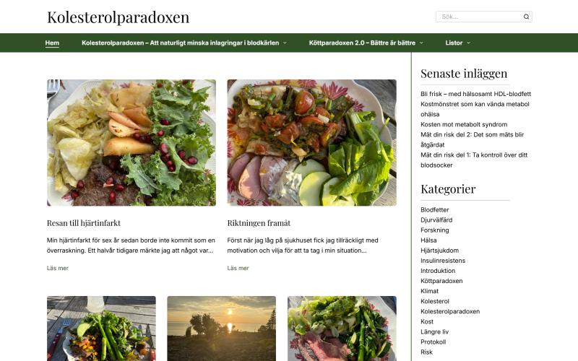Screen dimensions: 578x361
Task: Select the Djurvälfärd category
Action: coord(436,220)
